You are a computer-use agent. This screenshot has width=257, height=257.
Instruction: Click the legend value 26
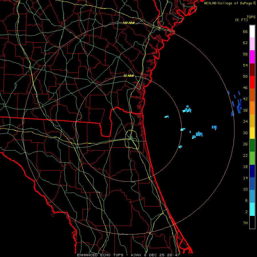tap(245, 144)
